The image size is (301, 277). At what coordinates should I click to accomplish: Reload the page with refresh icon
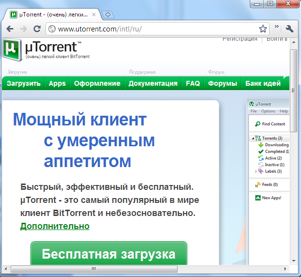[x=37, y=29]
